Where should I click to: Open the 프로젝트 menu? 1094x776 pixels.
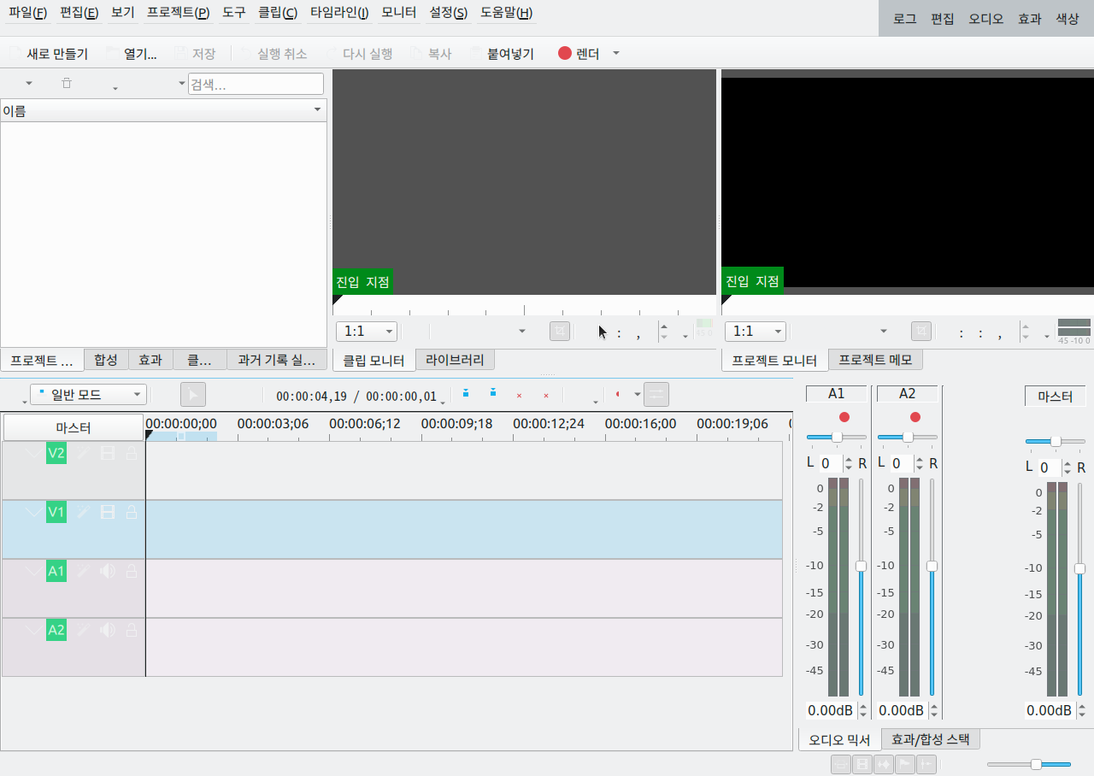click(178, 13)
